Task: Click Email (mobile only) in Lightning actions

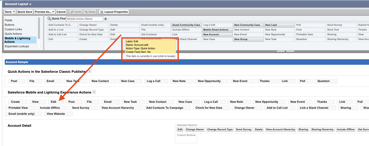Action: (24, 114)
